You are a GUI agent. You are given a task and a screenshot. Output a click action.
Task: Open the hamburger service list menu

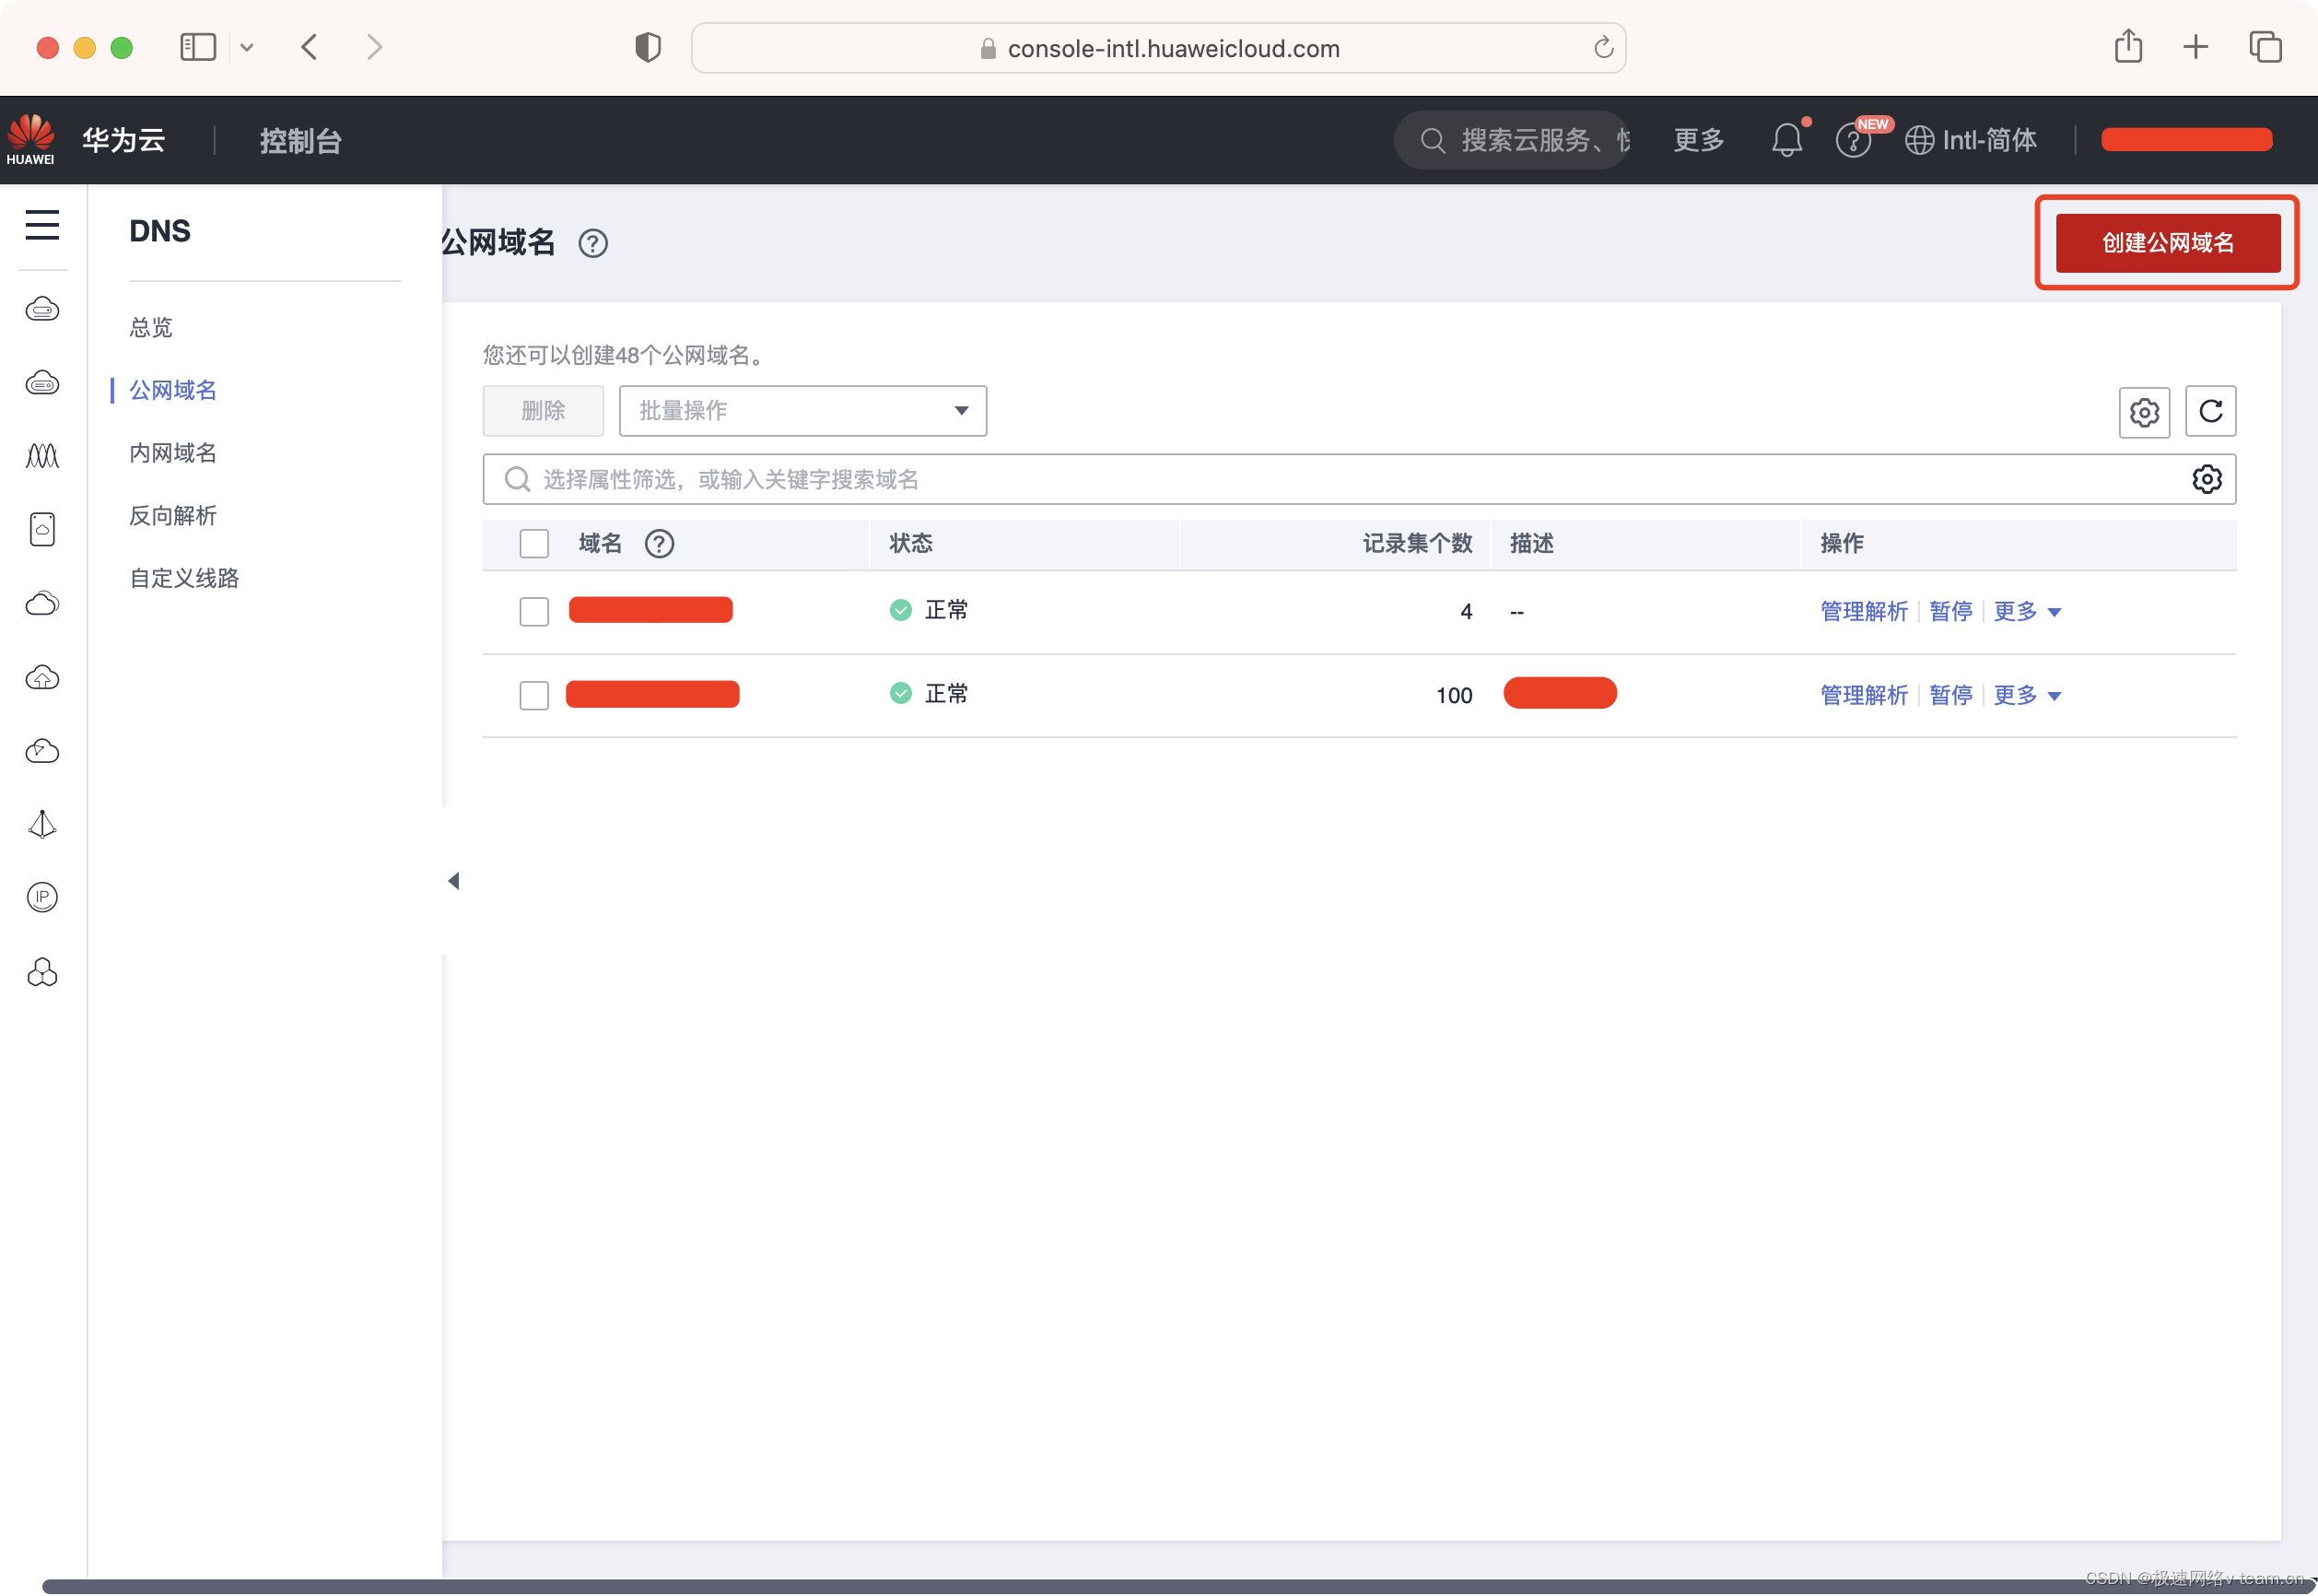[42, 225]
